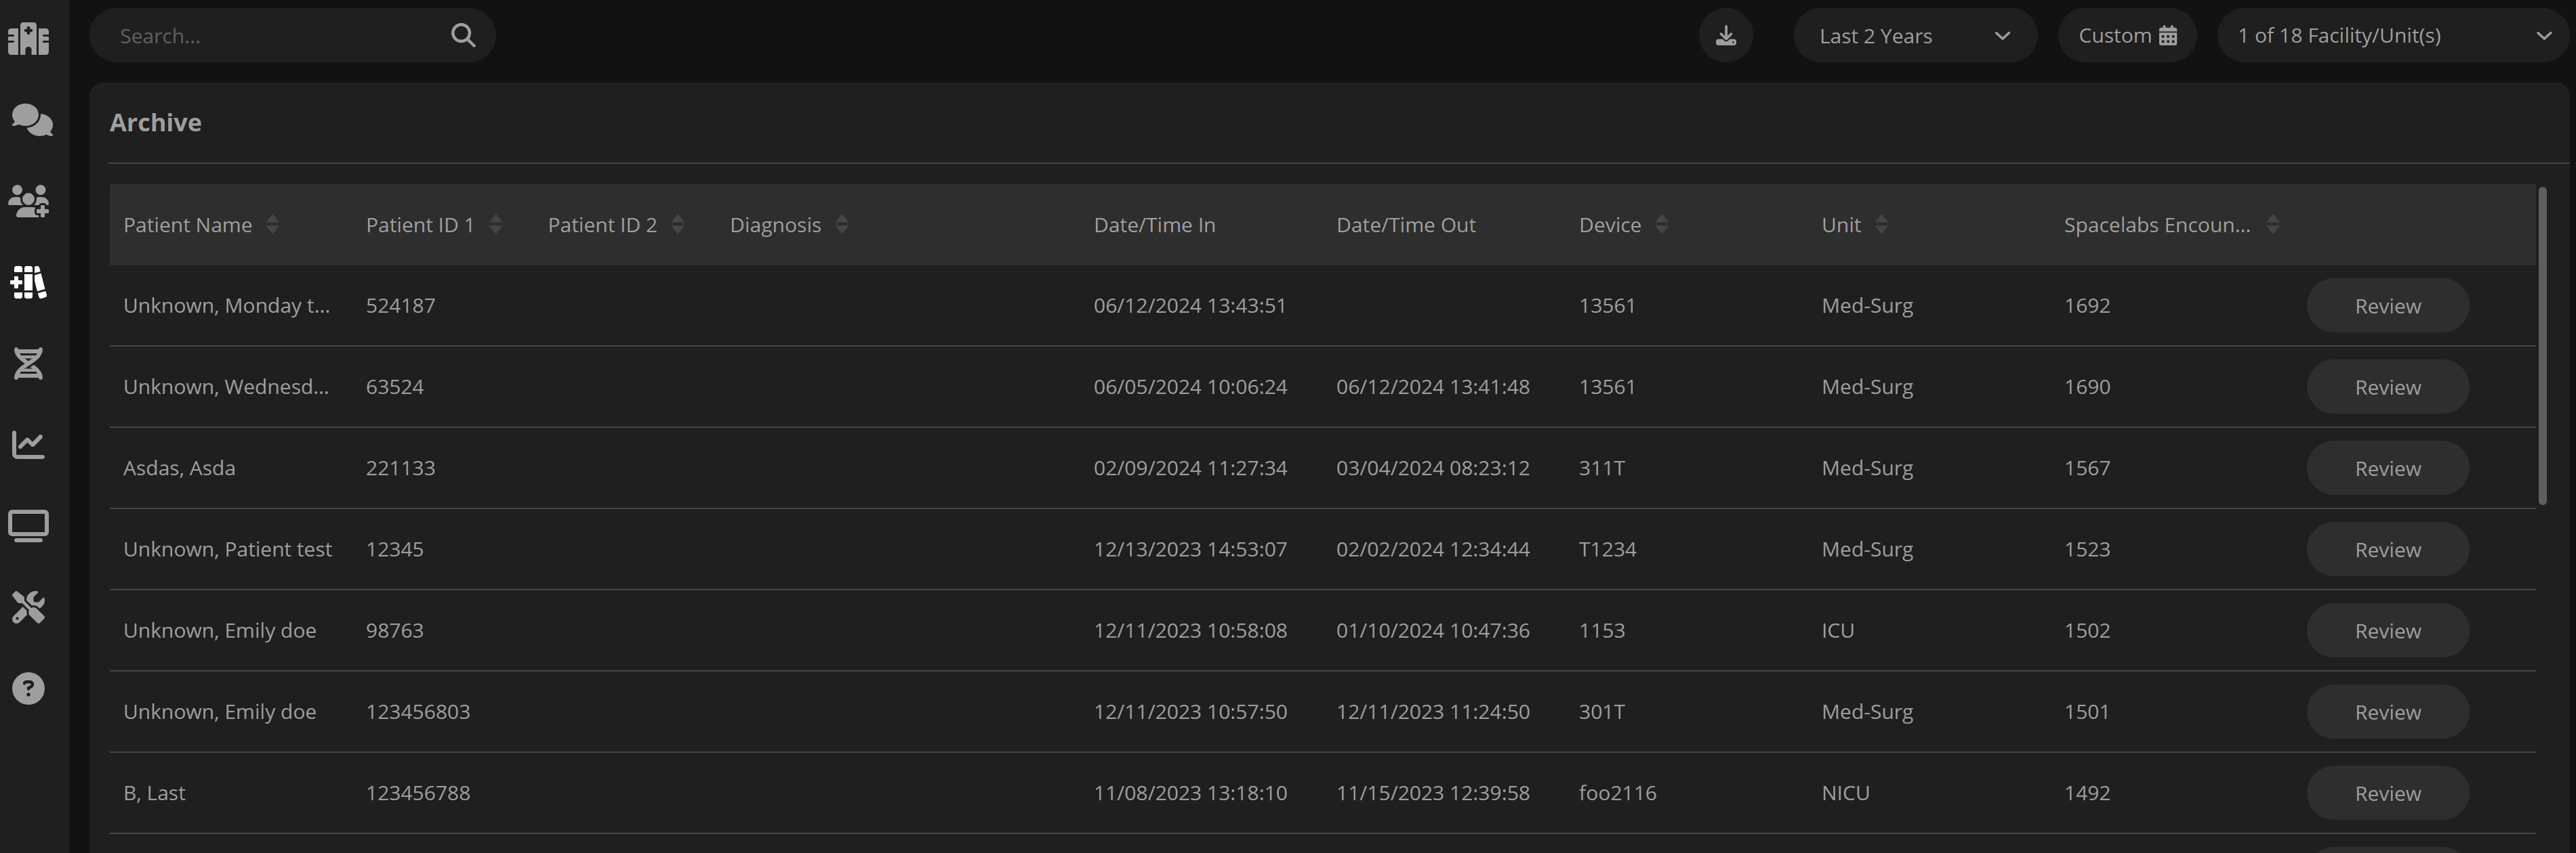Select device 311T cell
Image resolution: width=2576 pixels, height=853 pixels.
(1601, 467)
